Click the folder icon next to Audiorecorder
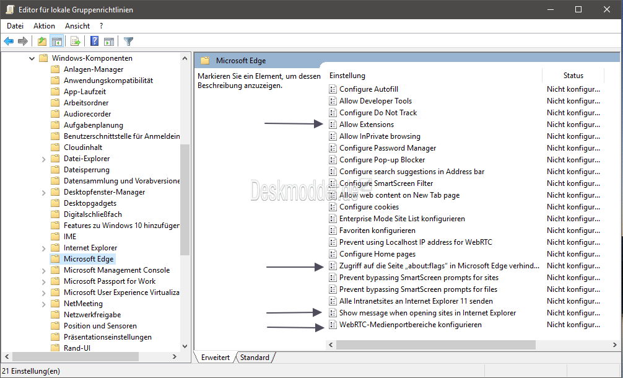The image size is (623, 378). (55, 113)
